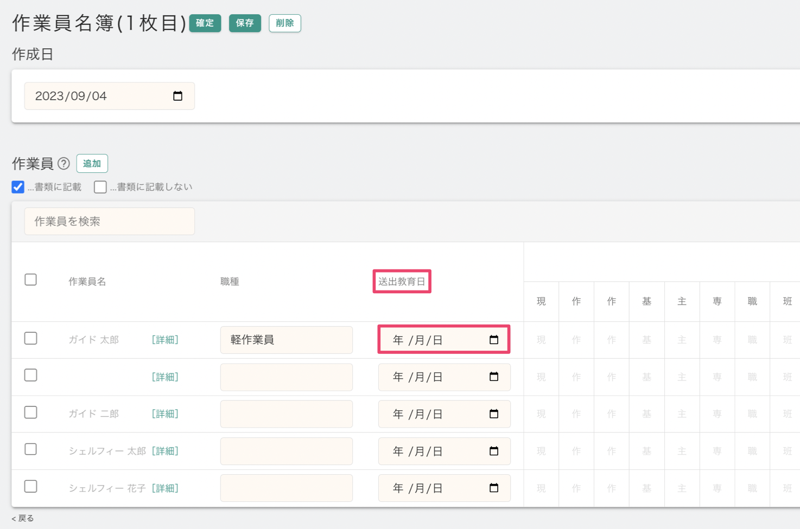Click help question mark icon beside 作業員
Image resolution: width=800 pixels, height=529 pixels.
(x=64, y=163)
